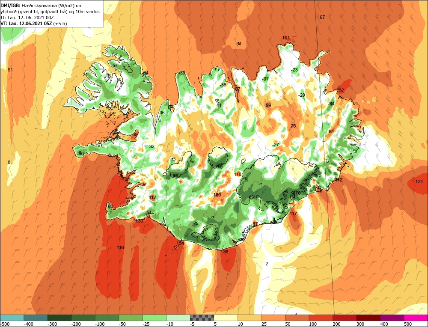Click the map title line starting 'DMI/IGB:'
The width and height of the screenshot is (428, 327).
point(42,6)
